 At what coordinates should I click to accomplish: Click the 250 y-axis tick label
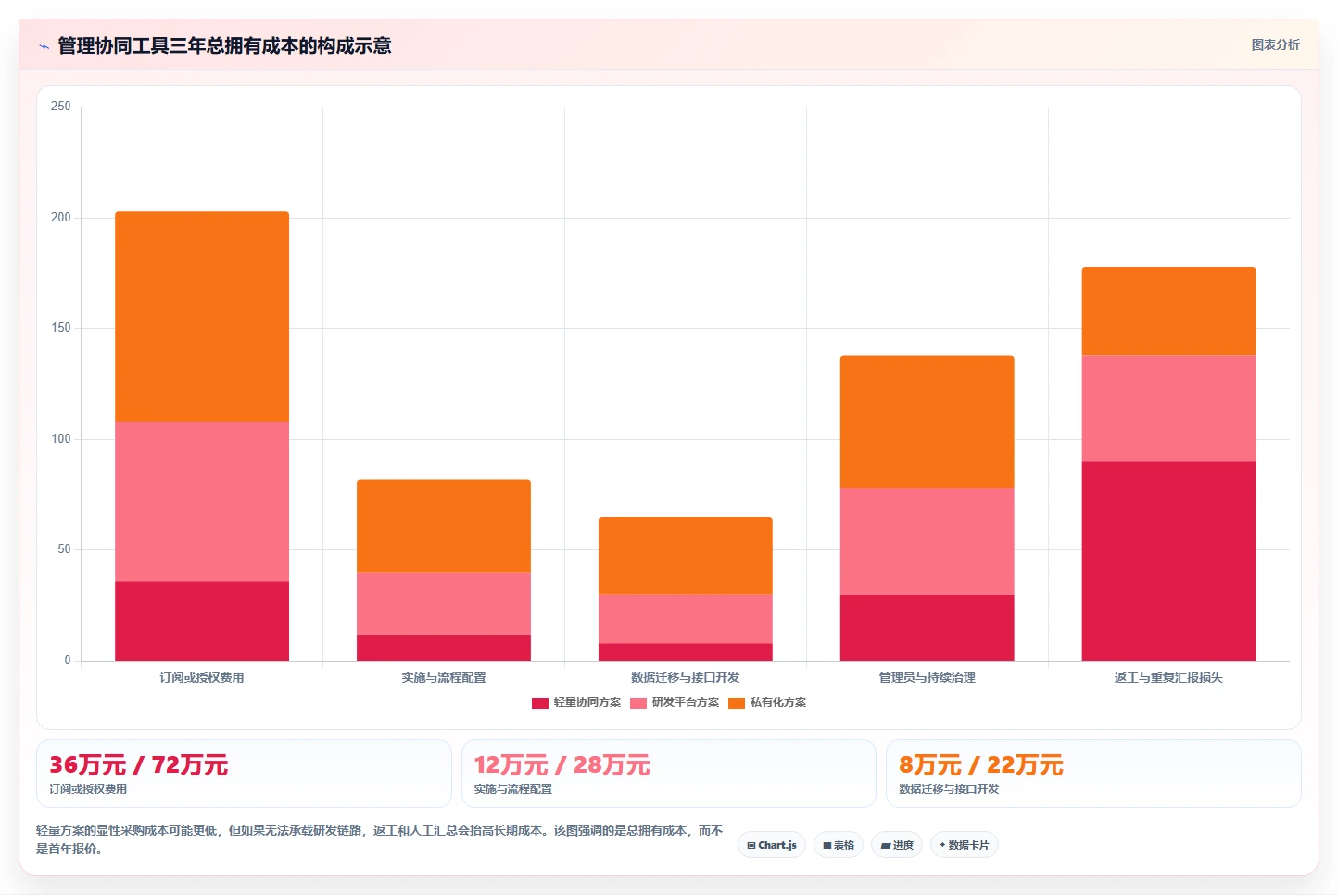[x=61, y=107]
